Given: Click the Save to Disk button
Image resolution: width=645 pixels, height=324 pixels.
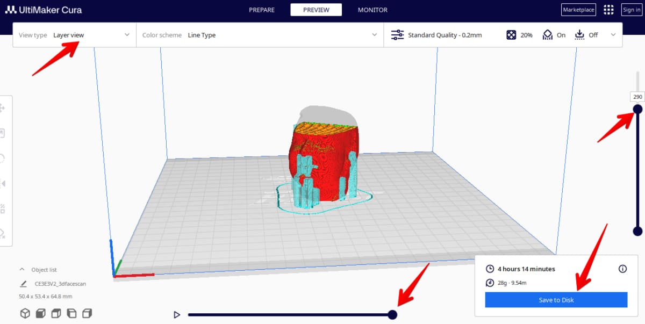Looking at the screenshot, I should [556, 300].
